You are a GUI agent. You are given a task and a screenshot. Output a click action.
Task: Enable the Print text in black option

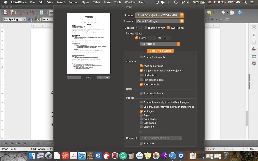[x=142, y=93]
